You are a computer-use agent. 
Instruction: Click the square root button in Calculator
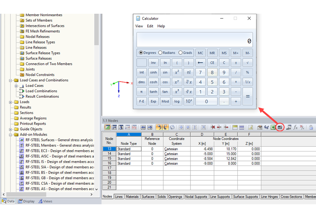tap(247, 62)
